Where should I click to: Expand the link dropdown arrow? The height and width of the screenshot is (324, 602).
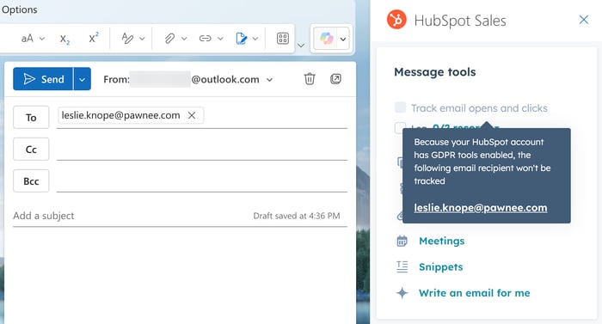[x=220, y=39]
